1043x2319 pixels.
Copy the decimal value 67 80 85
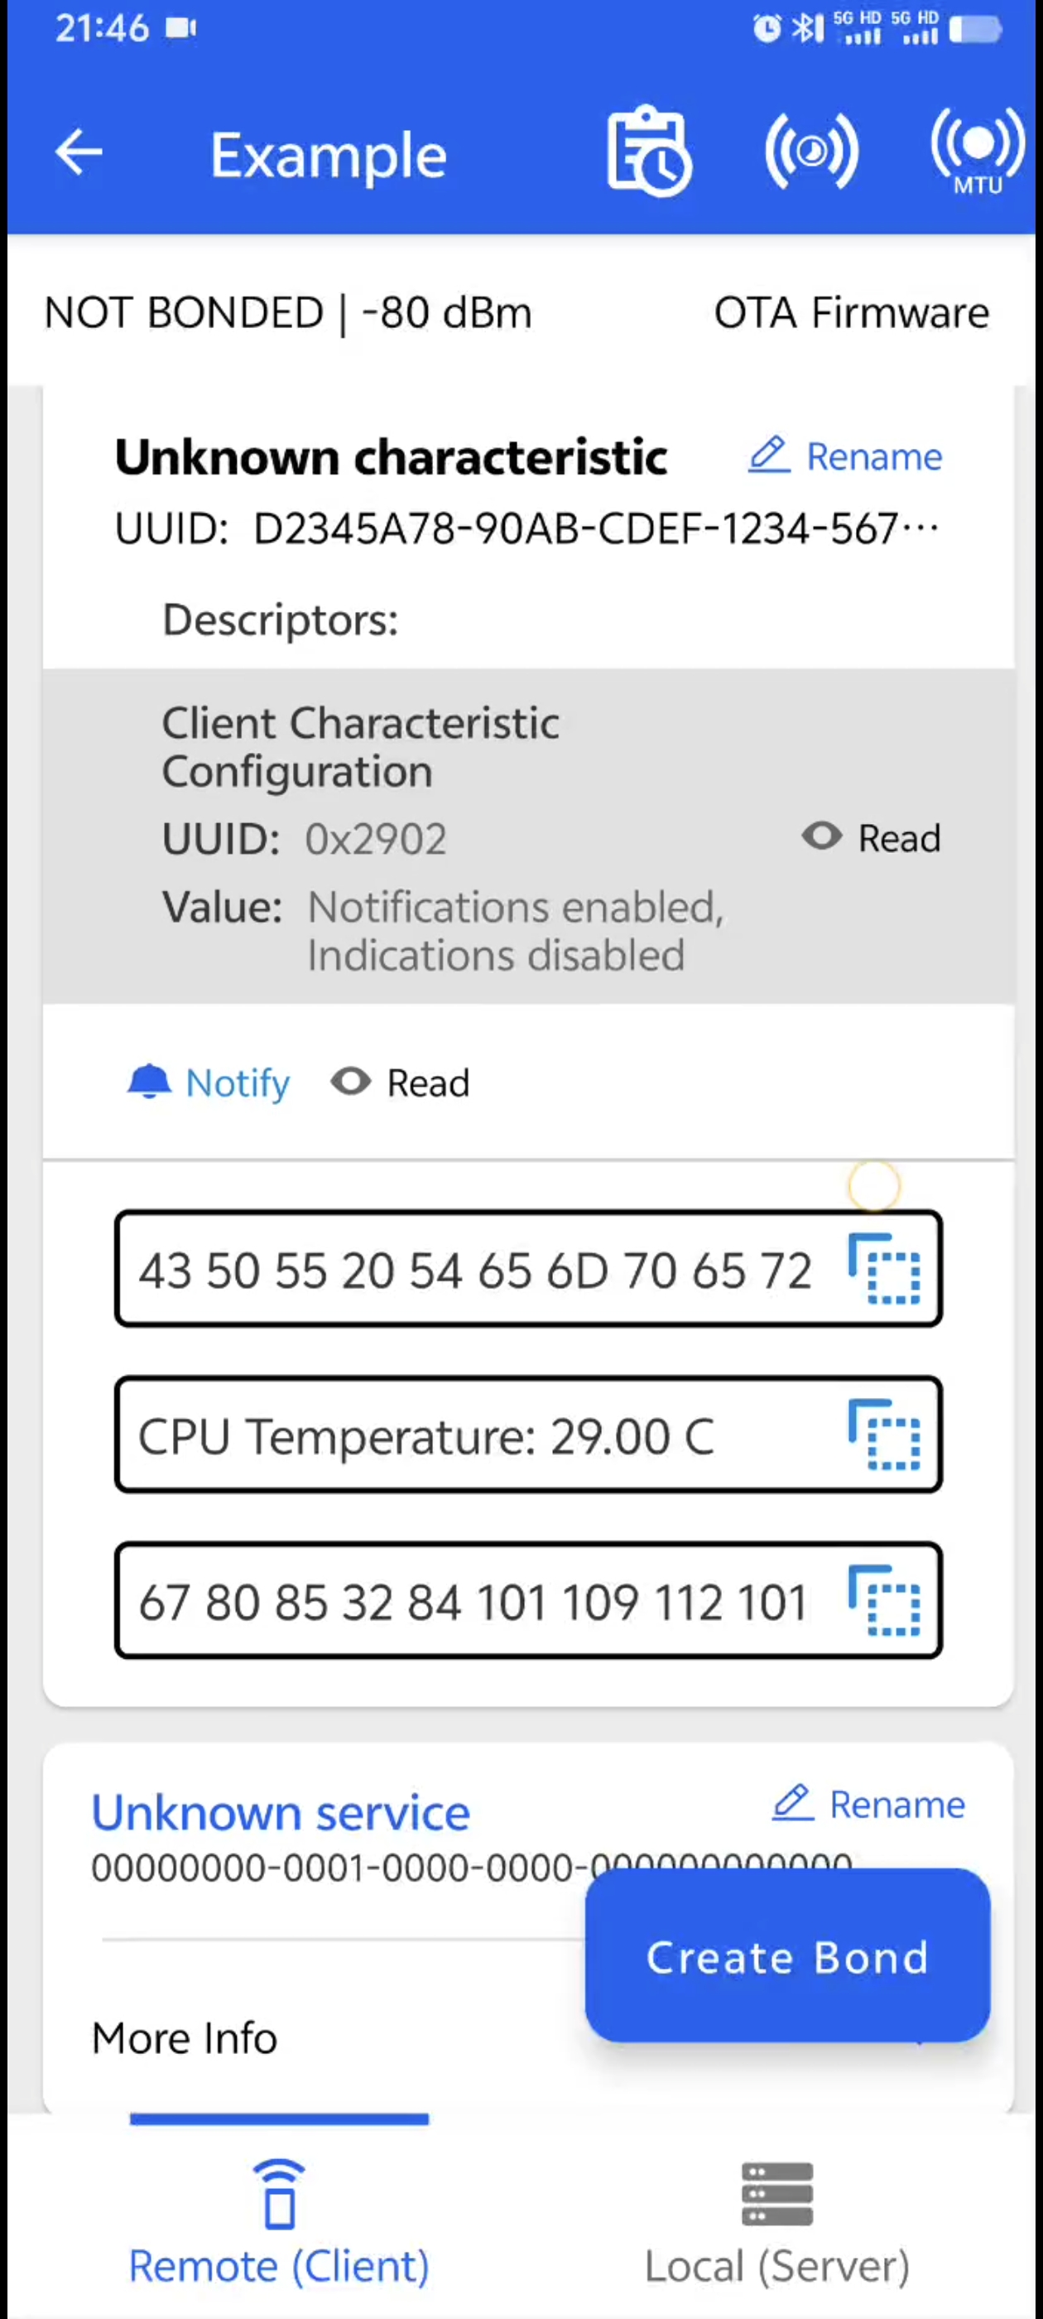pos(885,1600)
